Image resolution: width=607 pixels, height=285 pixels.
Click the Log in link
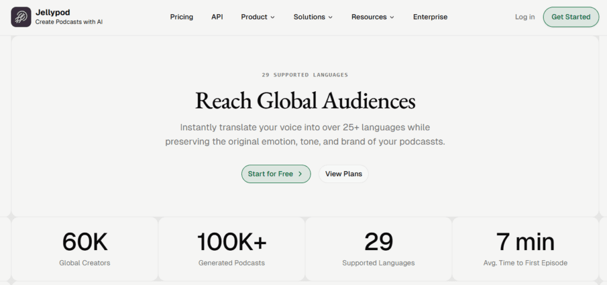525,17
